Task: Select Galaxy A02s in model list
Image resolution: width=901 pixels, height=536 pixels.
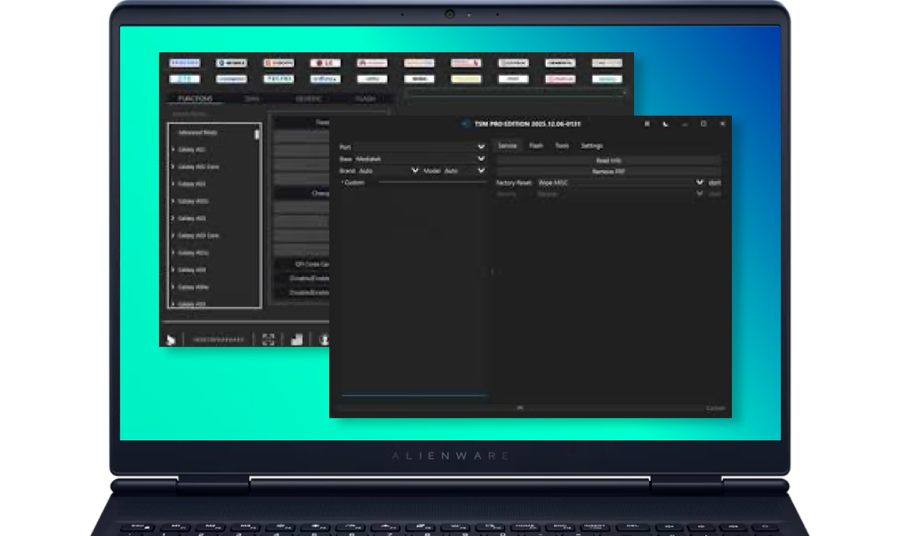Action: (x=193, y=201)
